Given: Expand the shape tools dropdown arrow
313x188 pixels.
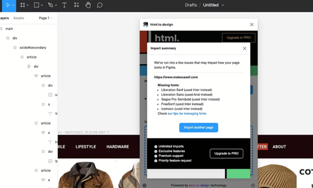Looking at the screenshot, I should tap(42, 5).
